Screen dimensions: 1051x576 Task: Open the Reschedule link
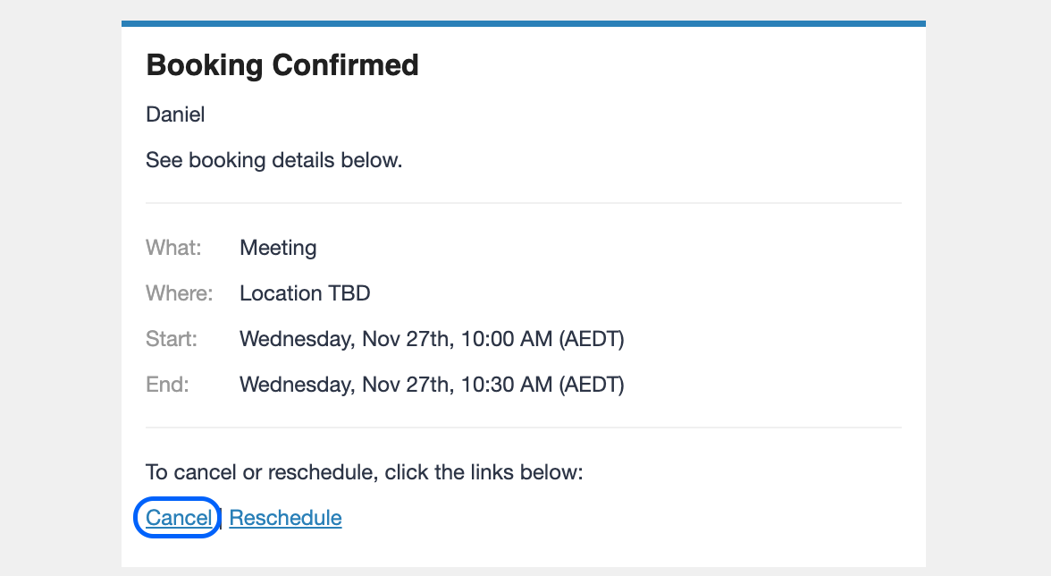pyautogui.click(x=286, y=518)
